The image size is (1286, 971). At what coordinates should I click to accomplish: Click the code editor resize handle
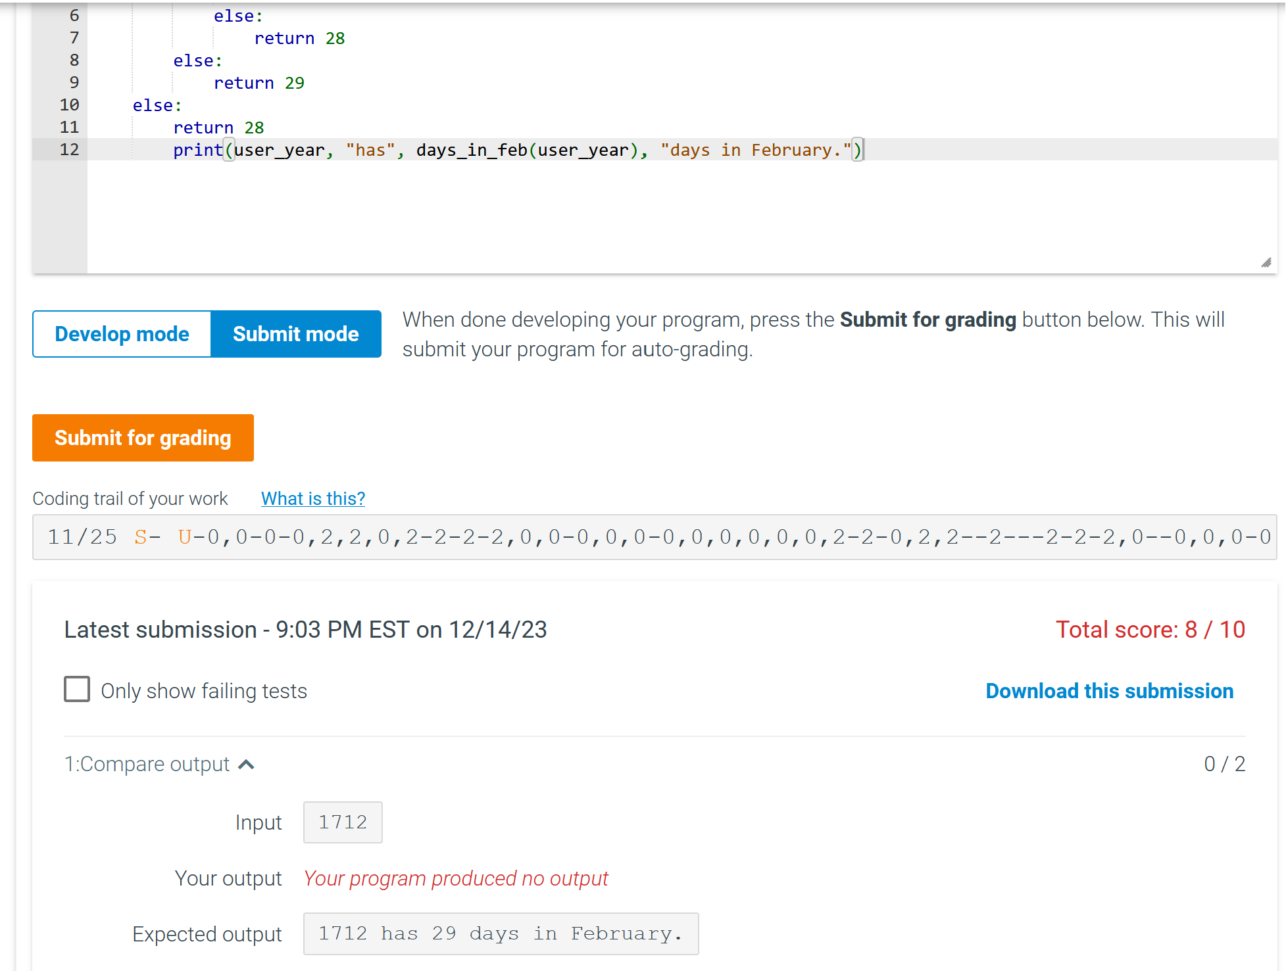click(1266, 262)
